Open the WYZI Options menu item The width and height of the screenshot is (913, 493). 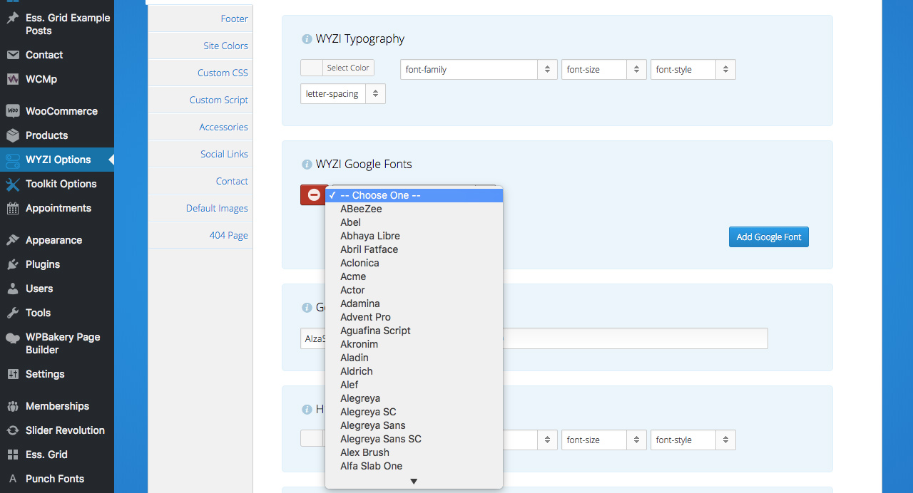tap(57, 160)
